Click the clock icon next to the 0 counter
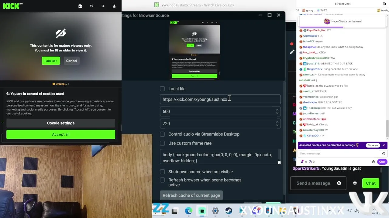This screenshot has width=389, height=218. (310, 162)
